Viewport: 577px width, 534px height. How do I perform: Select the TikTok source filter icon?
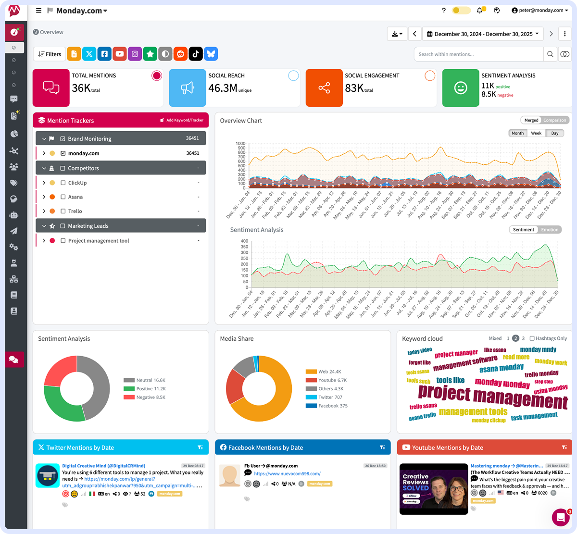[196, 54]
